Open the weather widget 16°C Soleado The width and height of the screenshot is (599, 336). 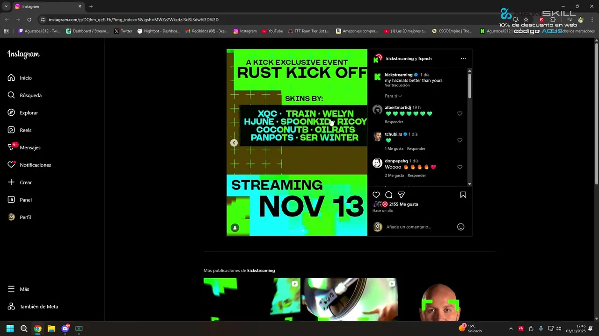470,329
